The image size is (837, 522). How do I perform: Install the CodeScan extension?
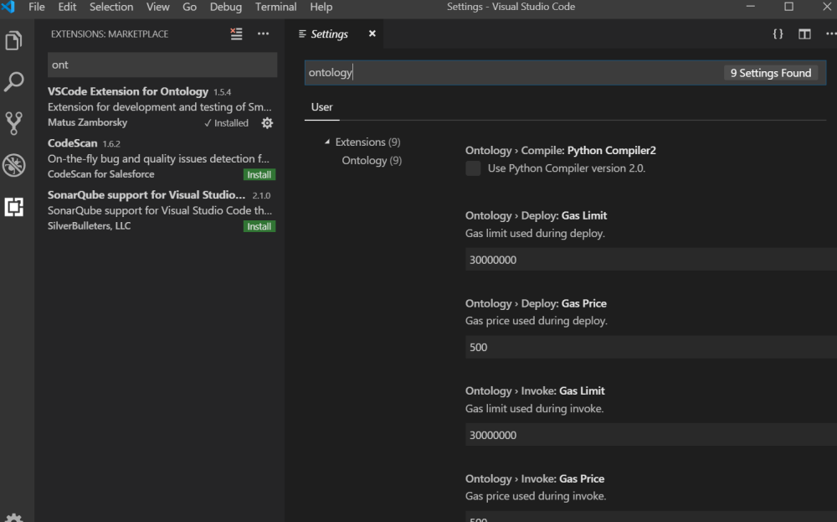pyautogui.click(x=259, y=175)
